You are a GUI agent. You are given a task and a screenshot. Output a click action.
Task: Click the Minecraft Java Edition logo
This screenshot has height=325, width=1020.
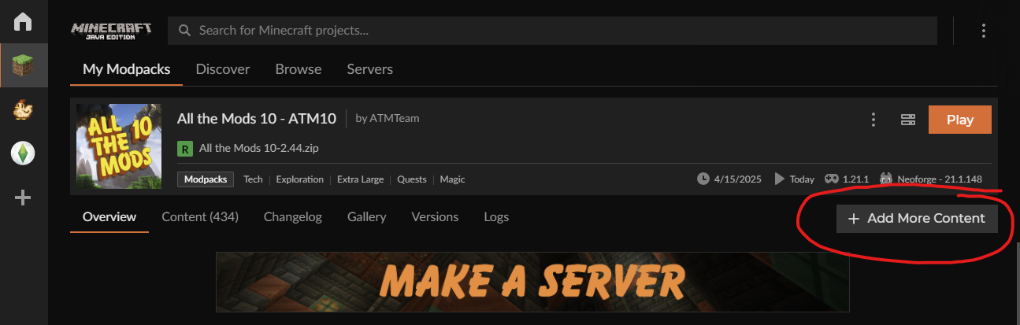(110, 31)
